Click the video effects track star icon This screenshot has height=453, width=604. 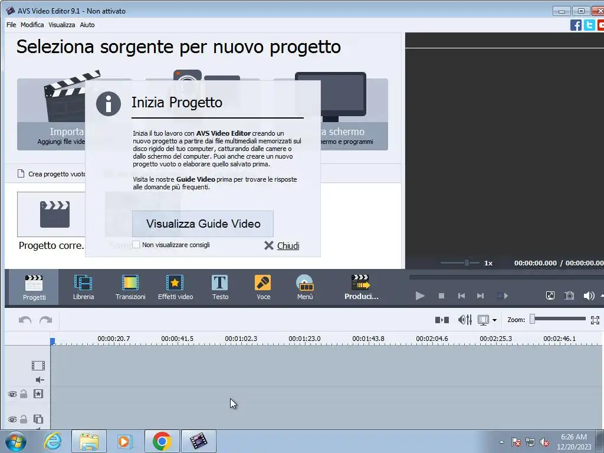pos(38,393)
